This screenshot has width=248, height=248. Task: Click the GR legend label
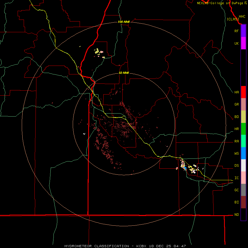click(x=236, y=104)
